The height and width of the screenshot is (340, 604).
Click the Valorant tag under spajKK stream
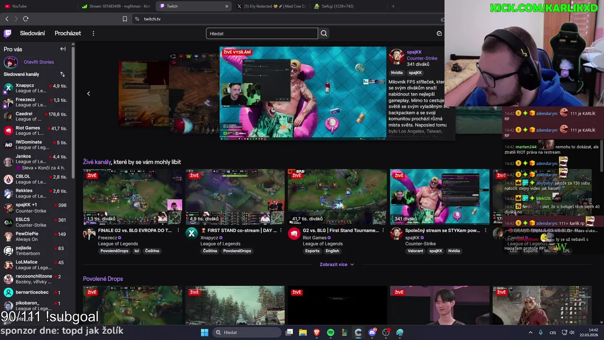click(x=415, y=251)
